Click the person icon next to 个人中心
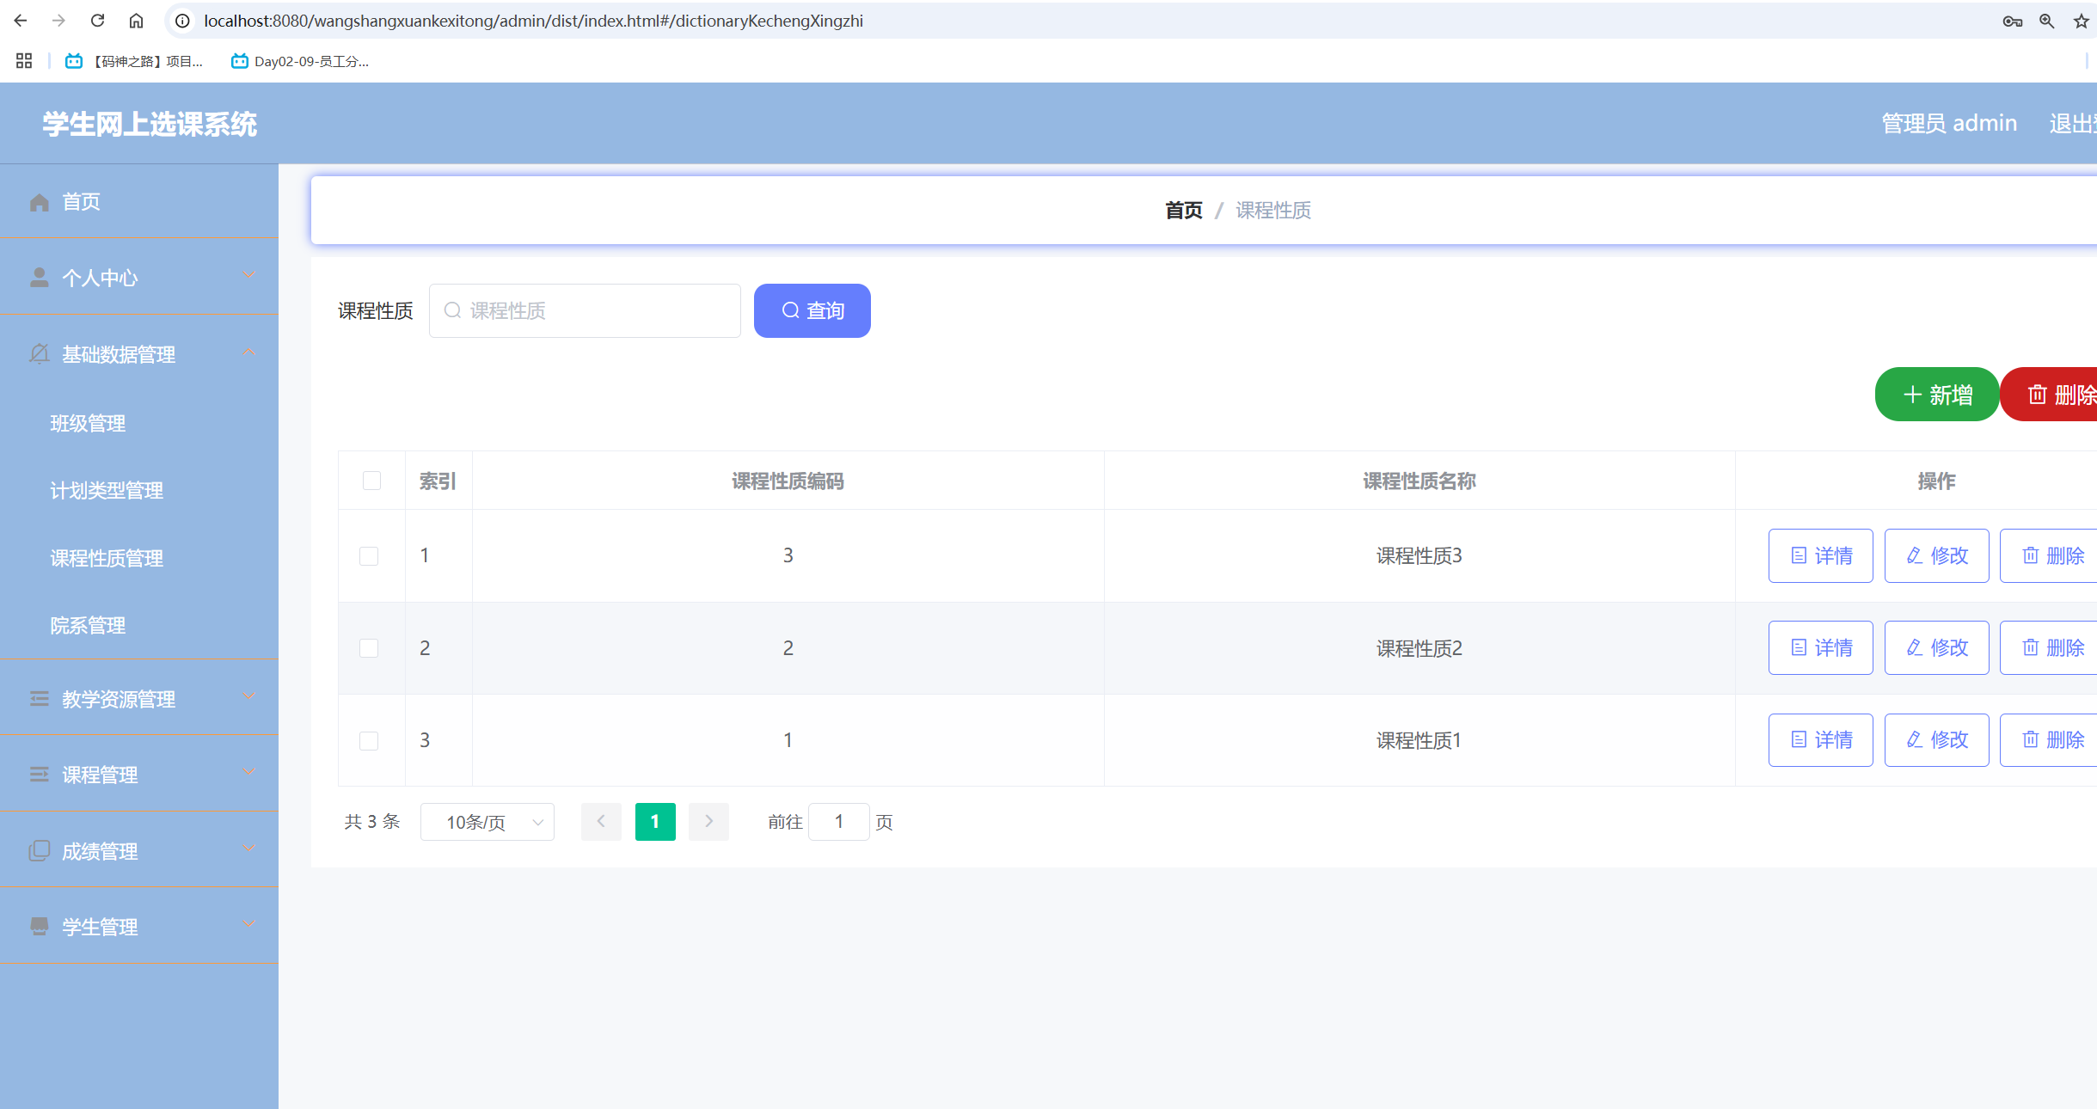 click(39, 278)
